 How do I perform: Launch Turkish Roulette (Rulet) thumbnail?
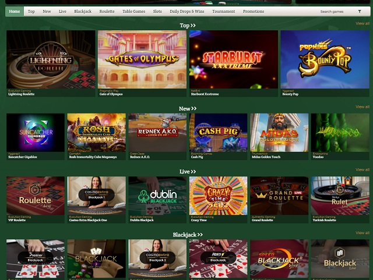[340, 196]
